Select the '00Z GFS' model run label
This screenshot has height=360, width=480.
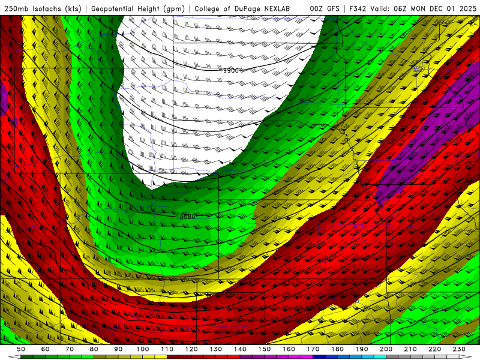pyautogui.click(x=325, y=8)
